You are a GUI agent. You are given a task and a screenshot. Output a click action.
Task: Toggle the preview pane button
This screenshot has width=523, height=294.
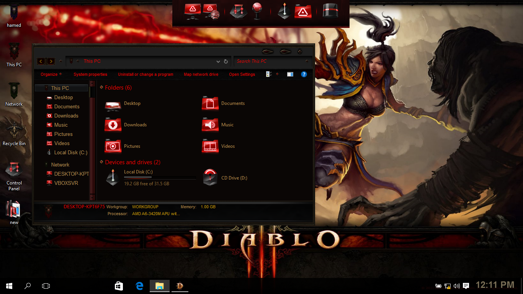(290, 74)
